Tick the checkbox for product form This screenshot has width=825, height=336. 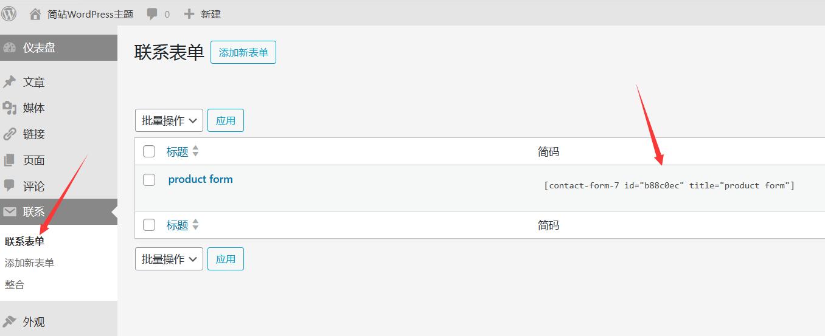(x=149, y=179)
